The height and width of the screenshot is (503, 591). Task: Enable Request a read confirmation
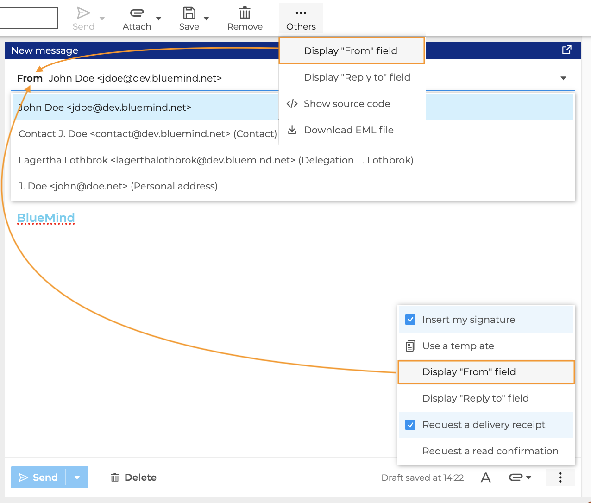point(490,451)
